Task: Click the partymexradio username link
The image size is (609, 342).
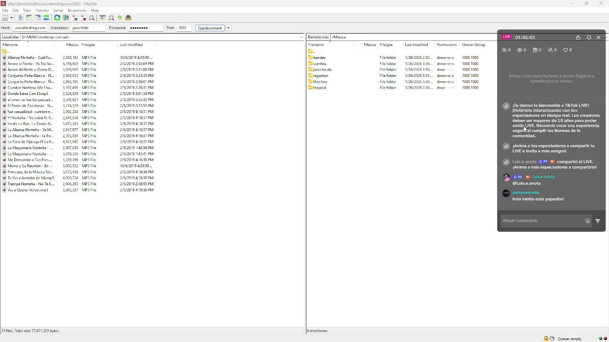Action: point(526,192)
